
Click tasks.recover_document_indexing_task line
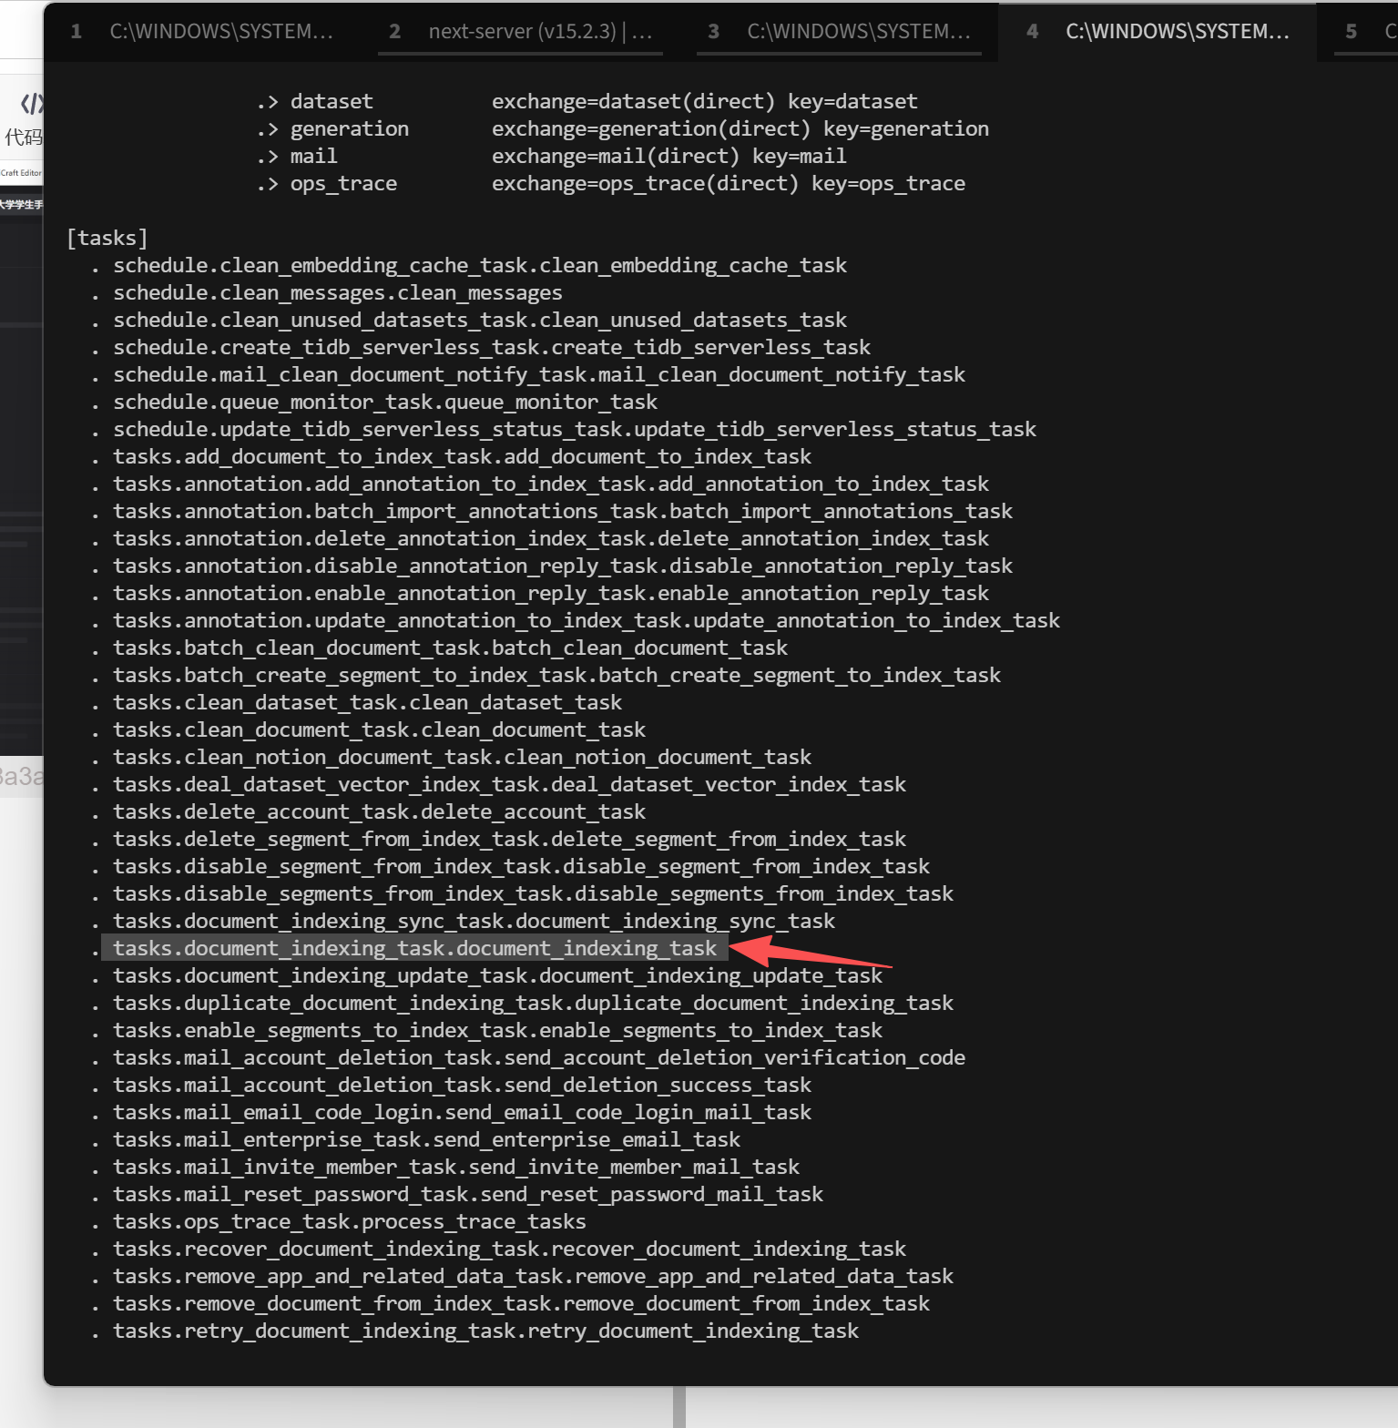509,1249
